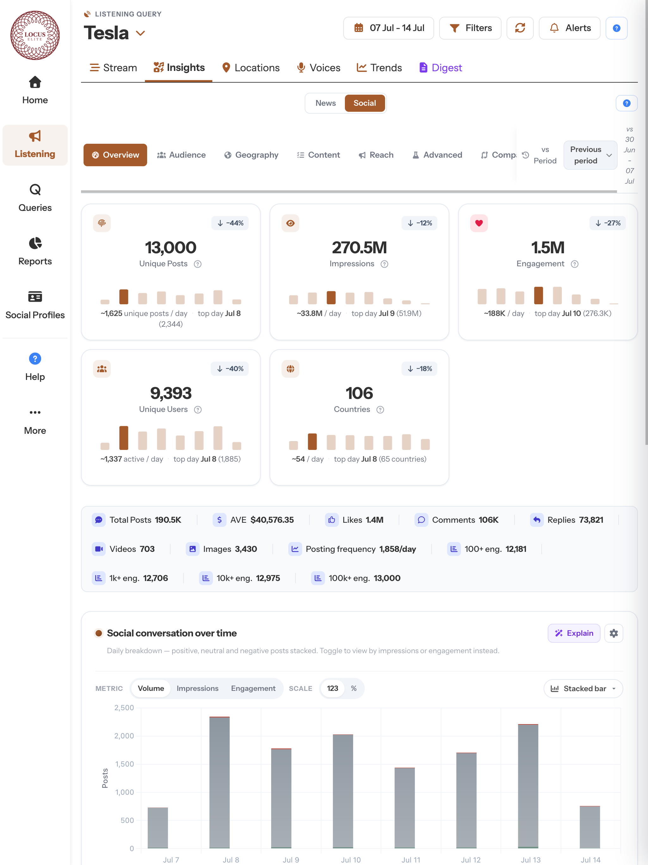Open Help in the sidebar
The width and height of the screenshot is (648, 865).
tap(35, 367)
